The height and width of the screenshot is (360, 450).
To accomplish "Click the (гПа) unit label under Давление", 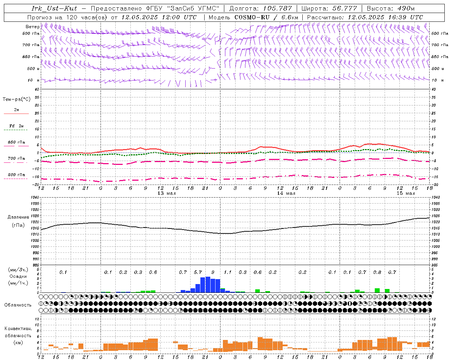I will pos(18,225).
